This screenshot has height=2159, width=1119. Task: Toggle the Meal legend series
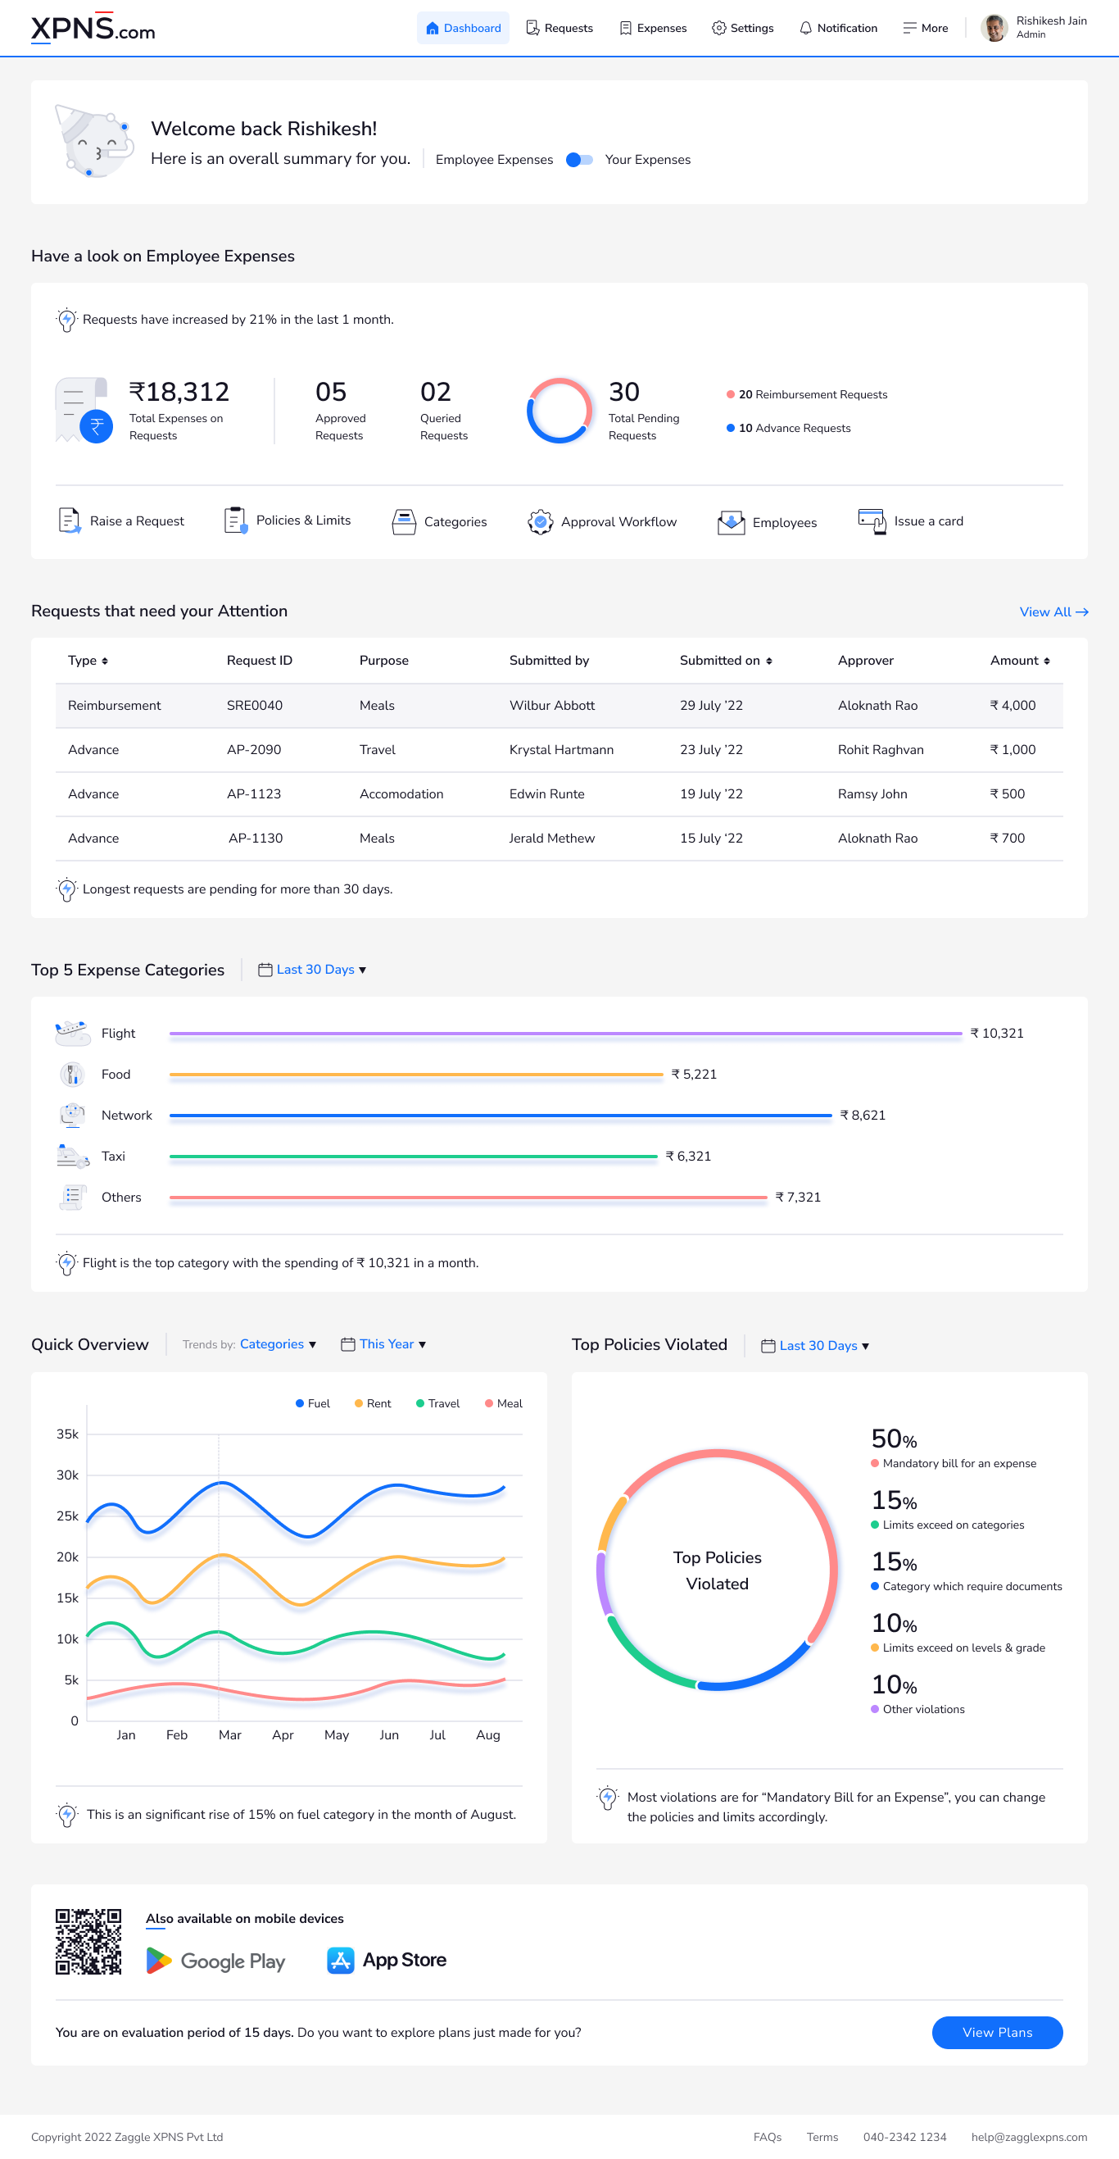[503, 1403]
